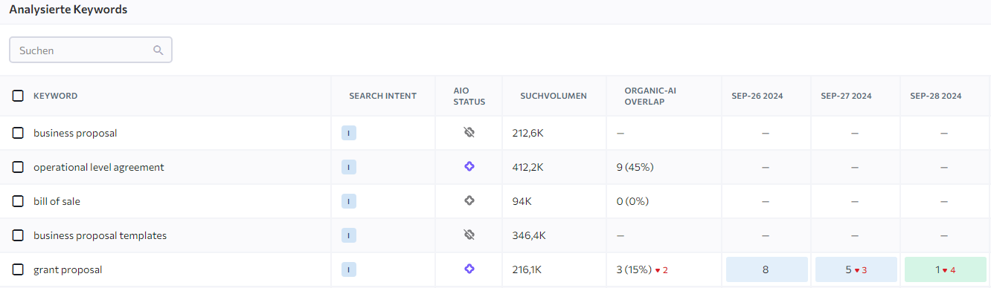991x288 pixels.
Task: Sort by the Keyword column header
Action: (56, 96)
